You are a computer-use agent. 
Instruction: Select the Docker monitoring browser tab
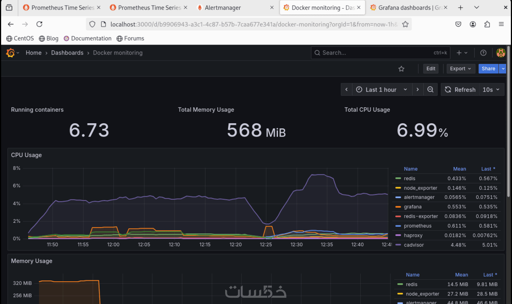[322, 7]
